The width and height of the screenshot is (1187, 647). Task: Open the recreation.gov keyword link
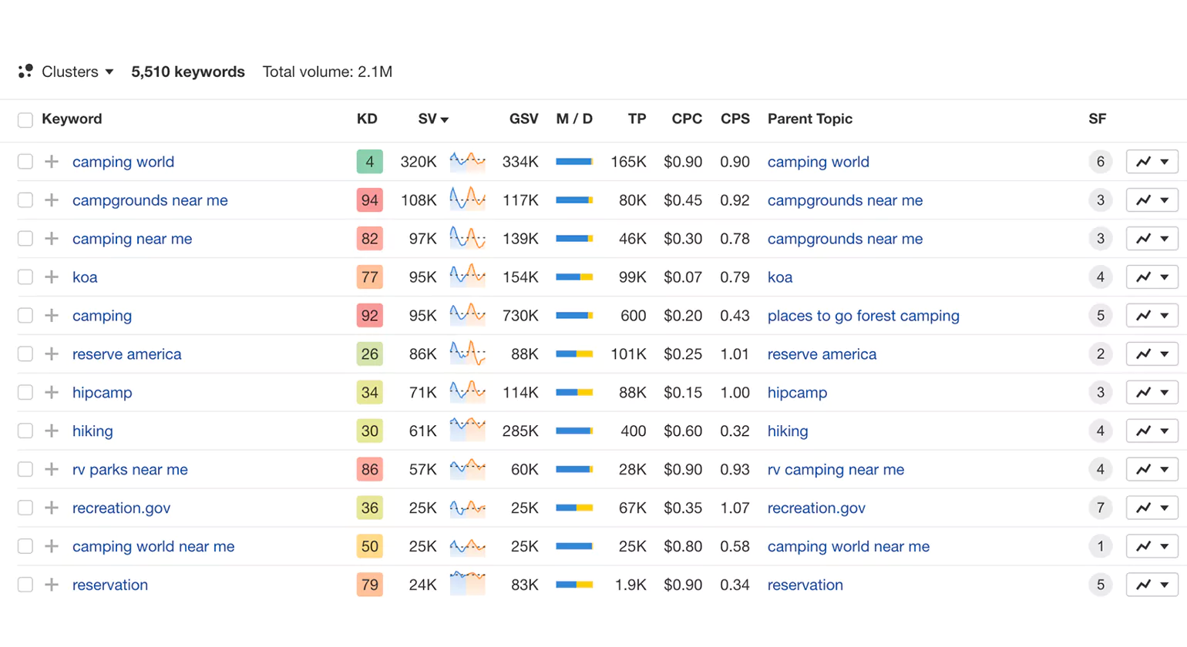(x=121, y=508)
